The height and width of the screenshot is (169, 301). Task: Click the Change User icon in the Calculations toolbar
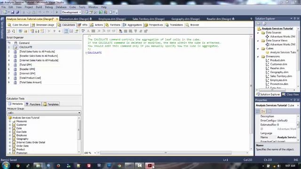pyautogui.click(x=120, y=31)
